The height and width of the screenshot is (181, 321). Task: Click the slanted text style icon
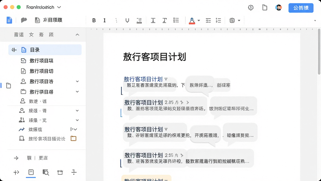coord(164,20)
